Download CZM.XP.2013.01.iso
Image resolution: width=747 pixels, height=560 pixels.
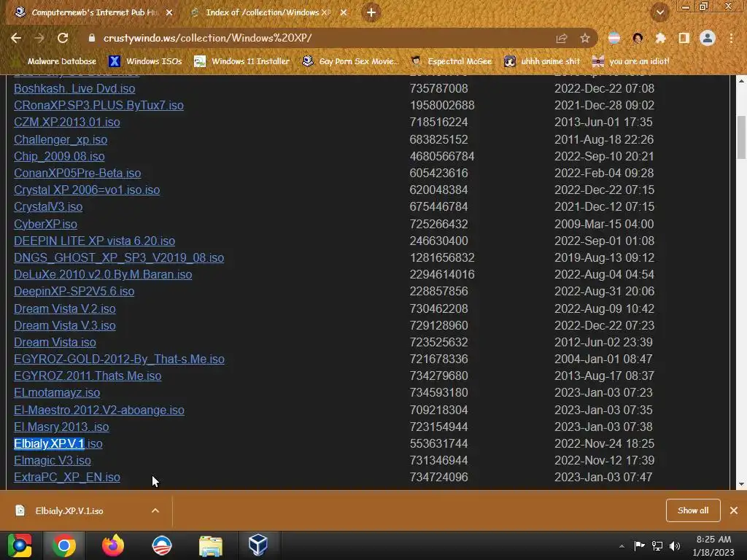66,122
